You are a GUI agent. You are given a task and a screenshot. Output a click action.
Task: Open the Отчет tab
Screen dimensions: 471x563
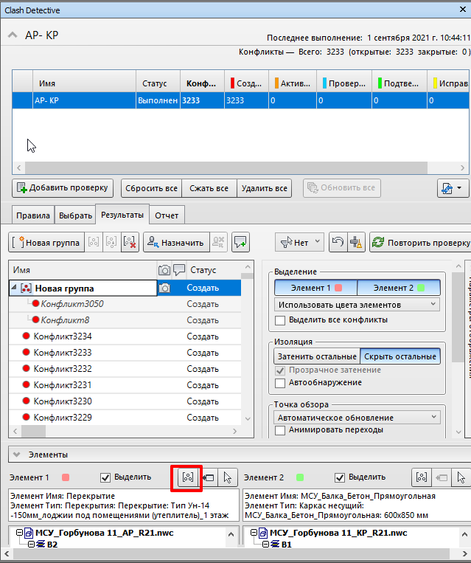tap(167, 215)
